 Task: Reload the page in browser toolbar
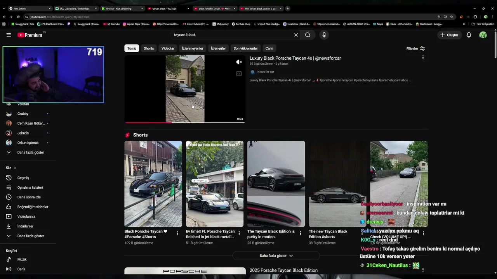tap(19, 17)
